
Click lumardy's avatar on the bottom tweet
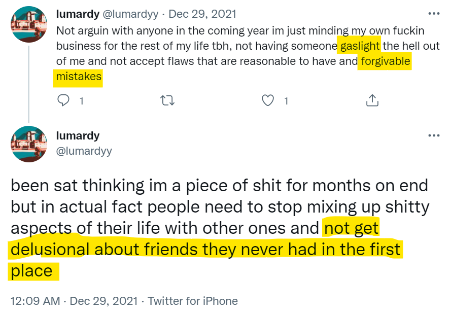[29, 144]
